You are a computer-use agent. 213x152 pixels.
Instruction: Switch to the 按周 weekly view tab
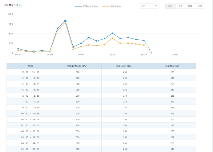click(190, 6)
